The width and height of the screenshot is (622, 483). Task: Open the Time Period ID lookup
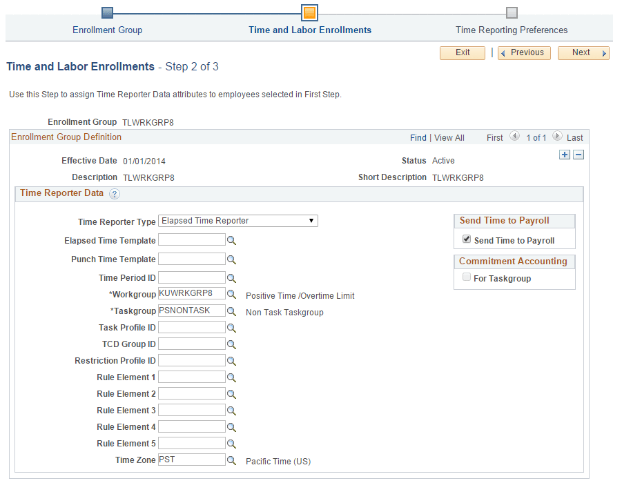tap(232, 277)
